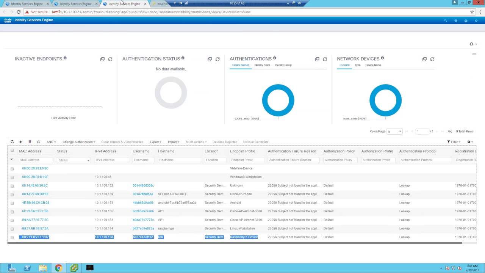Click the search icon in ISE header
Image resolution: width=485 pixels, height=273 pixels.
tap(446, 20)
